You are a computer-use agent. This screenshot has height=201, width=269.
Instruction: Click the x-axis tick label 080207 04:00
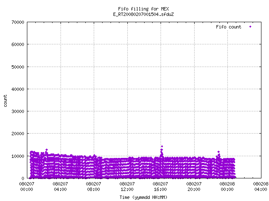tap(60, 187)
